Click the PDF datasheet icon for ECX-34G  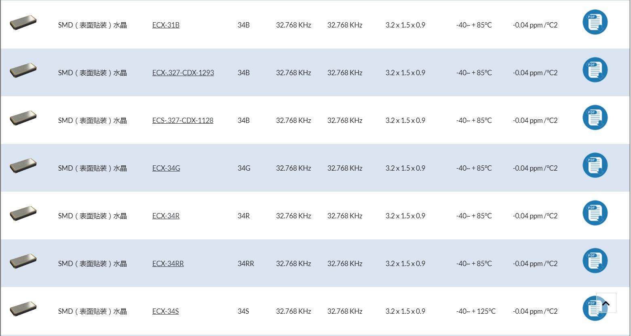595,165
